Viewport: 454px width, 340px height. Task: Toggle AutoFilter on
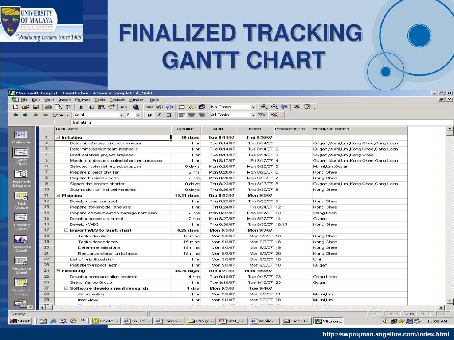click(262, 115)
